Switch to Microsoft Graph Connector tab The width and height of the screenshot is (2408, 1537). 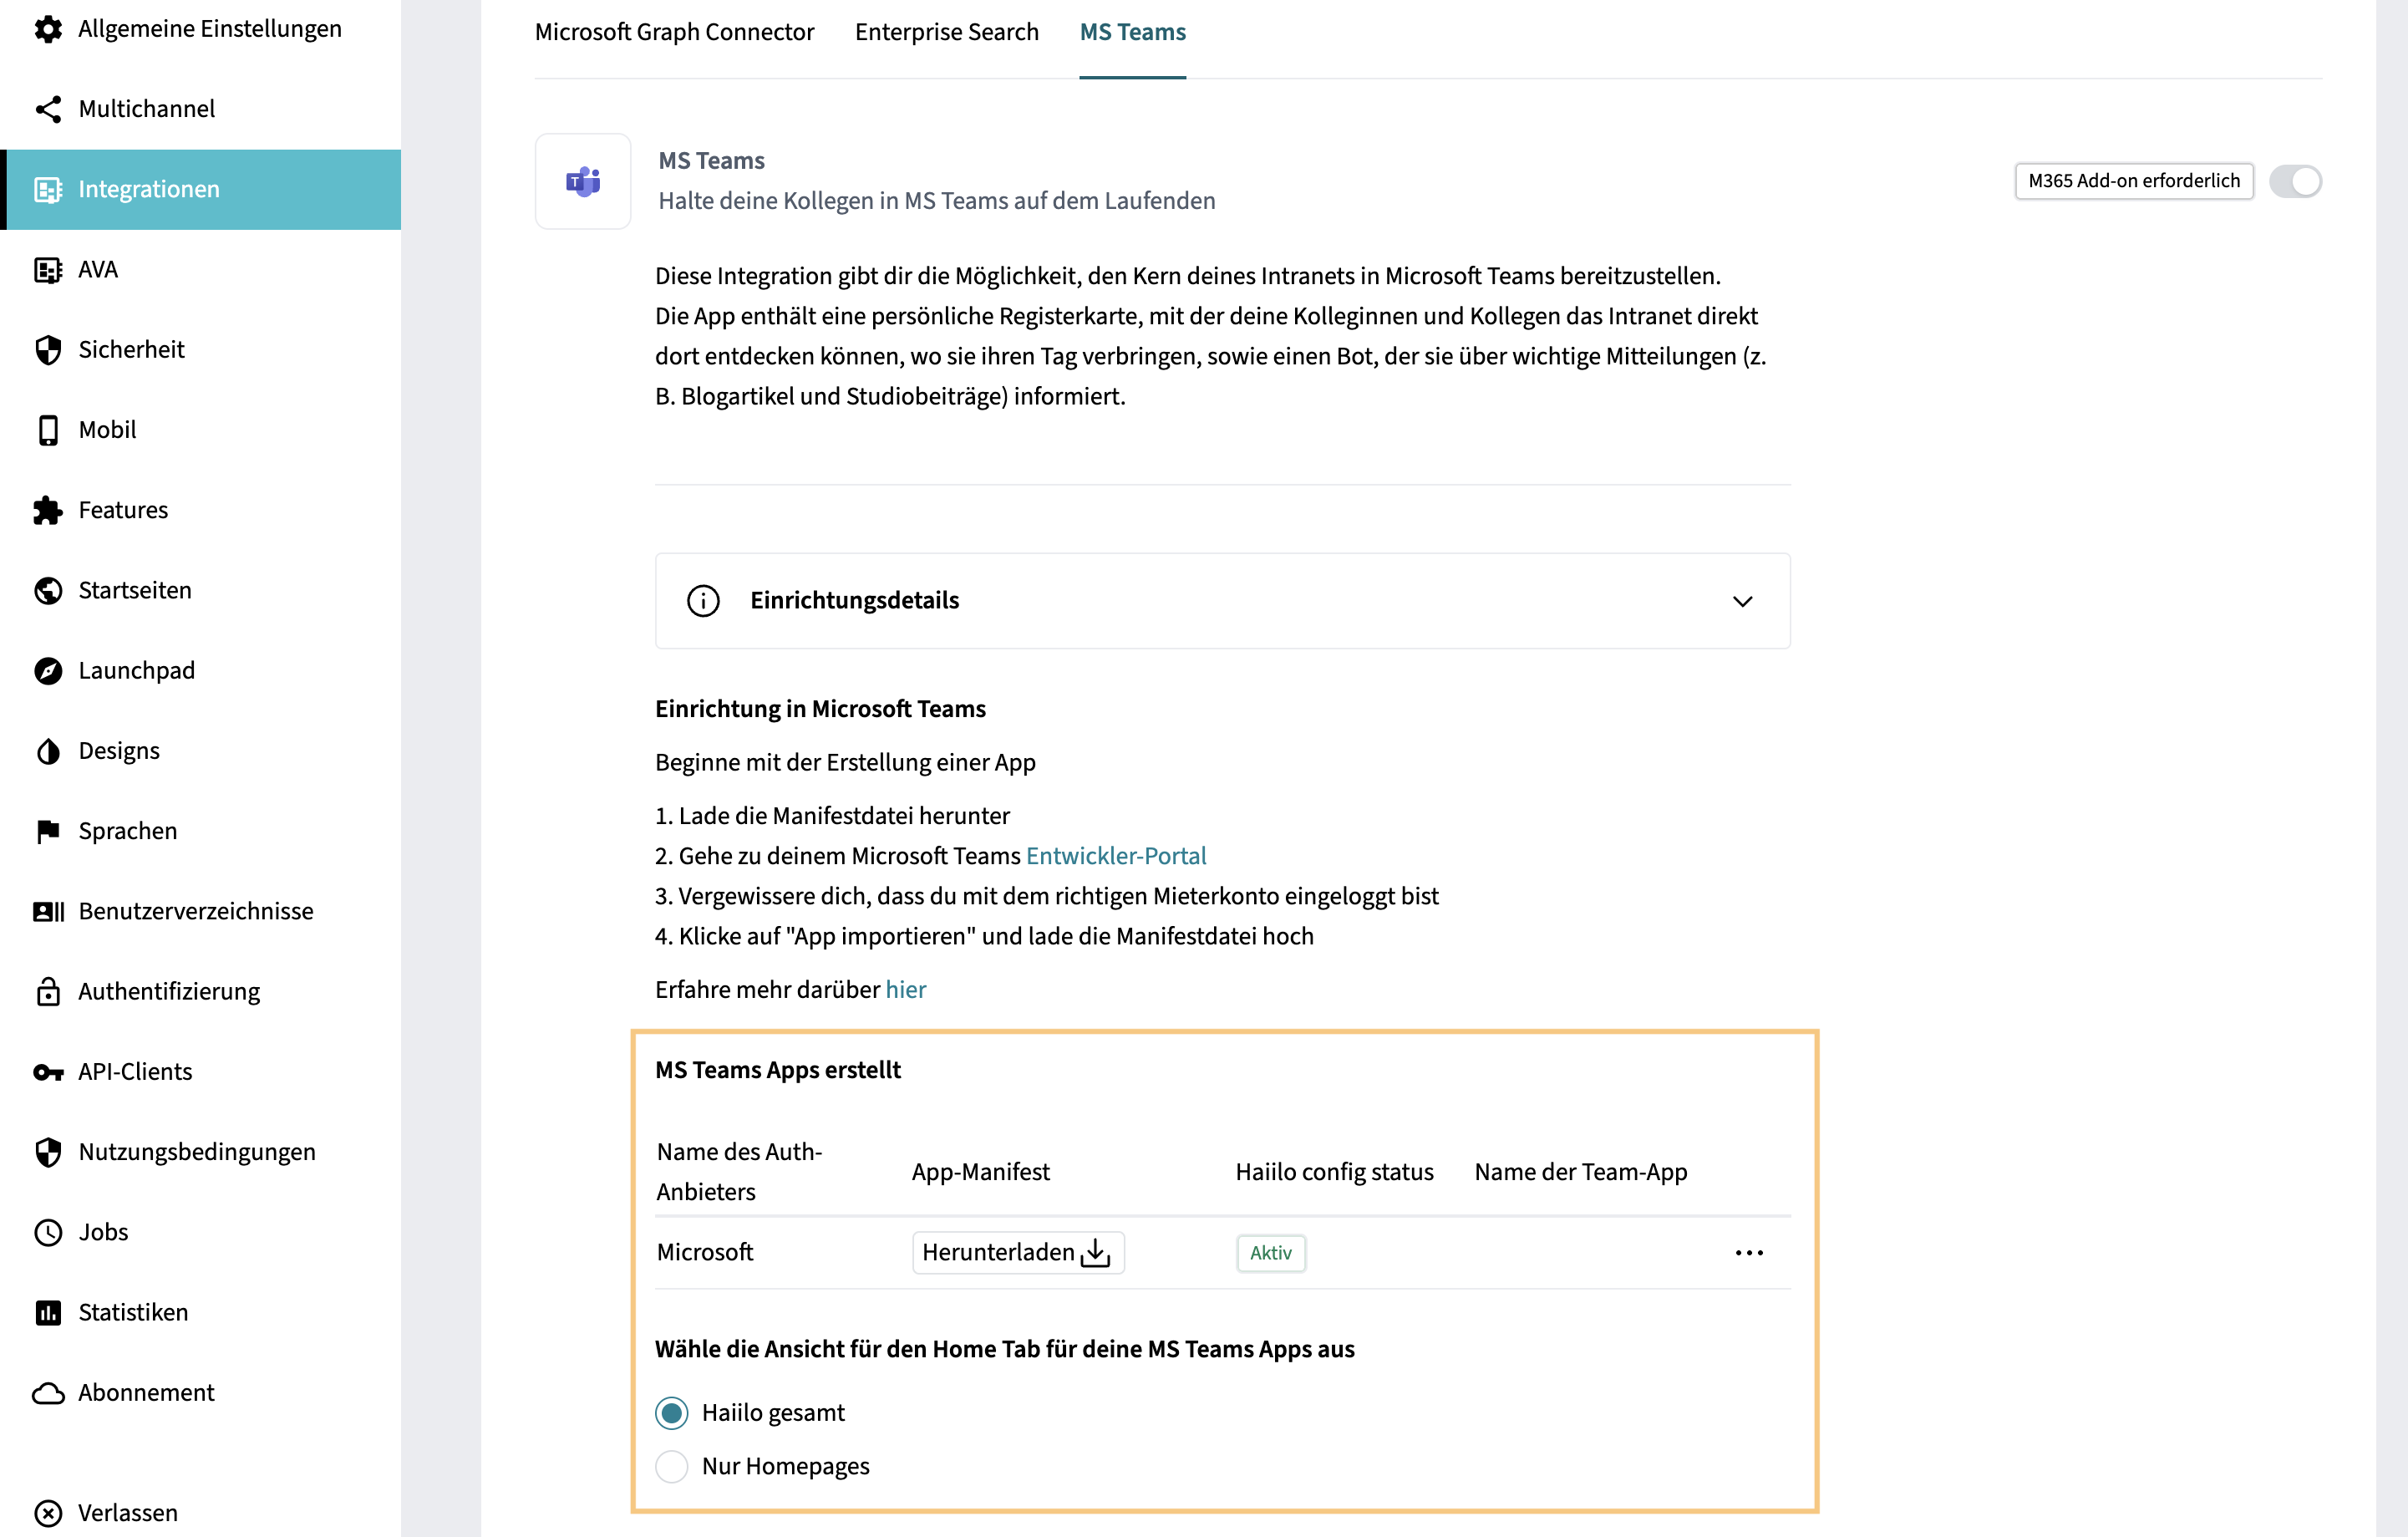click(x=674, y=32)
